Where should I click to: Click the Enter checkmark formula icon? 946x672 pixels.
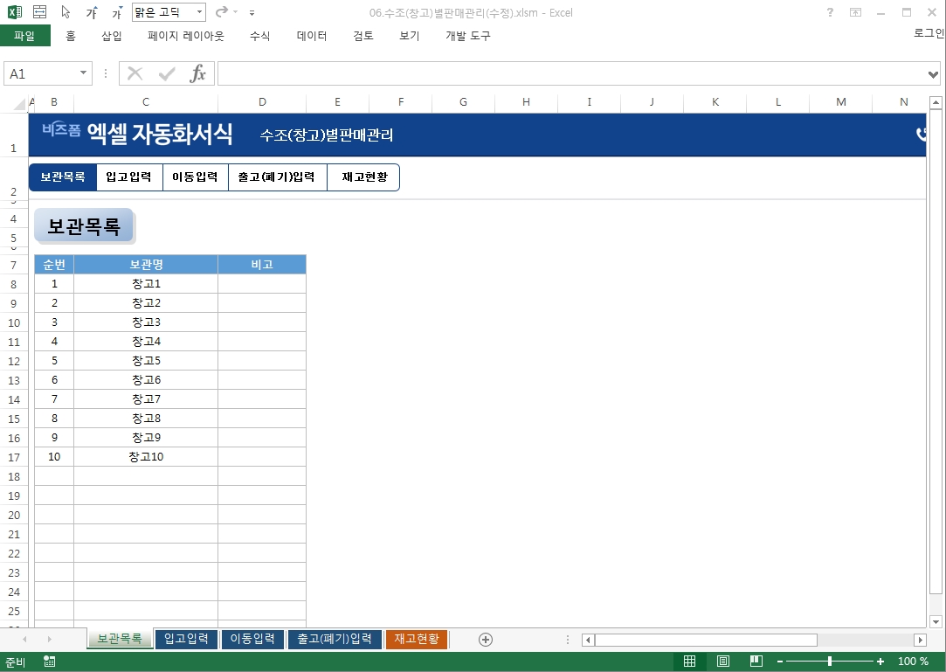click(x=167, y=73)
